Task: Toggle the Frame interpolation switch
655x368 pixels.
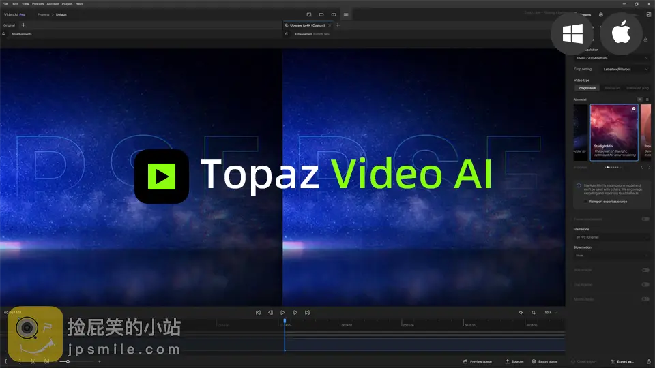Action: (645, 219)
